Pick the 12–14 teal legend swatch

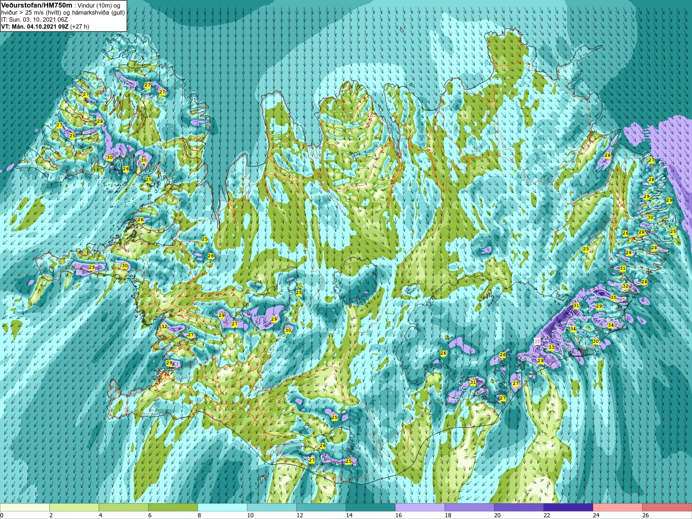[321, 508]
